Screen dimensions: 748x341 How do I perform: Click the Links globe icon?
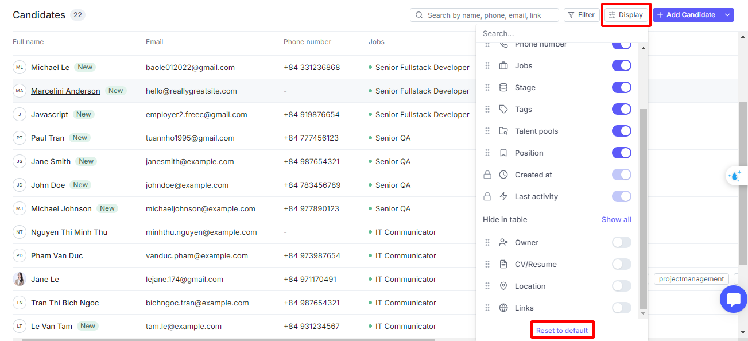503,308
